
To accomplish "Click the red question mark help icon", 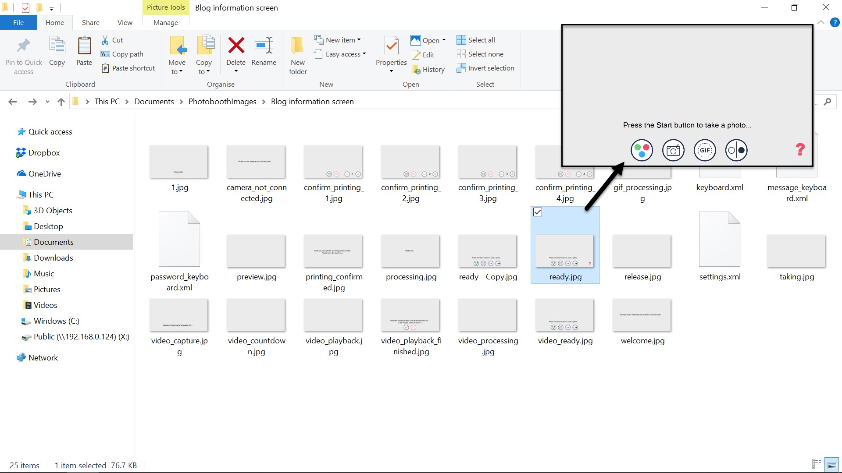I will tap(800, 150).
